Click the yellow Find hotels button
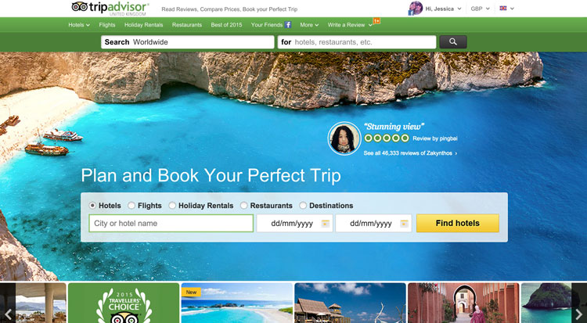This screenshot has height=323, width=587. [x=458, y=223]
